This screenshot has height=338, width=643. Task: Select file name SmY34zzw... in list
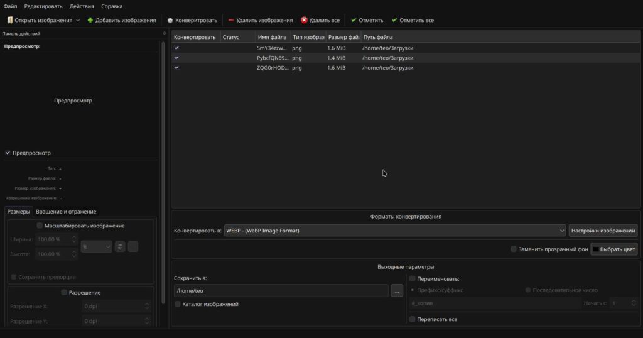click(x=272, y=48)
